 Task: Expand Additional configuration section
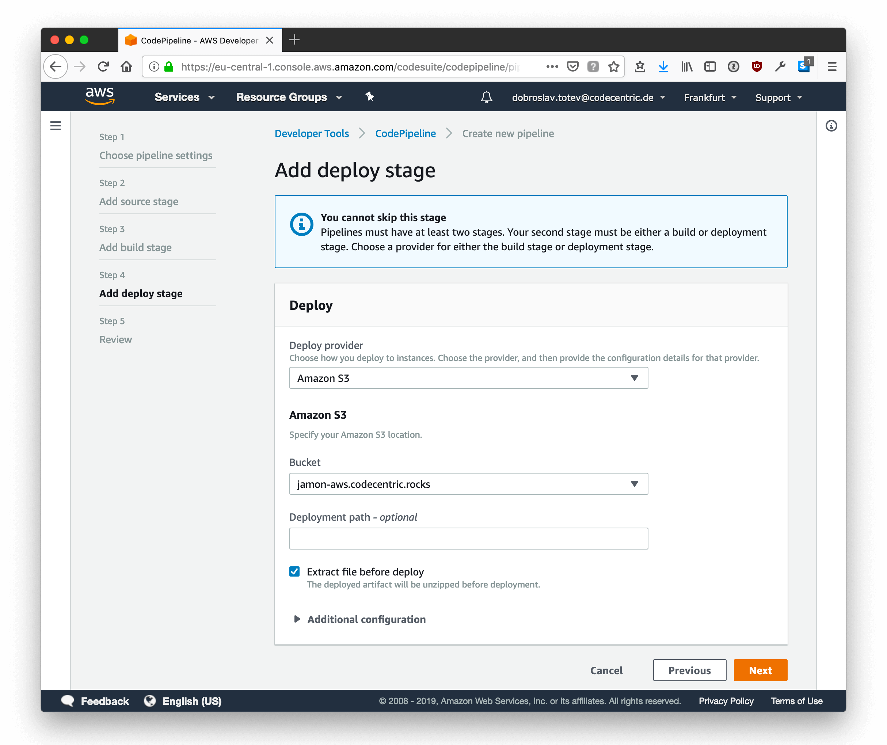(366, 619)
